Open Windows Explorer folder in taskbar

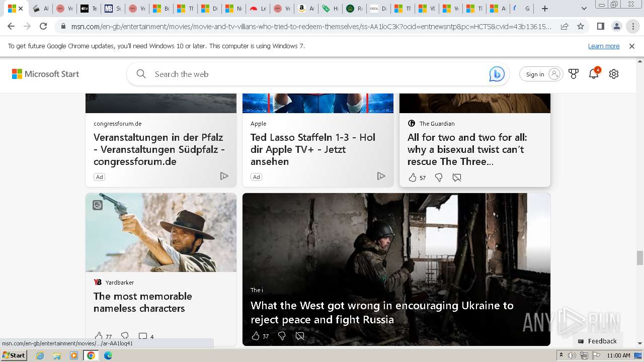pyautogui.click(x=57, y=355)
